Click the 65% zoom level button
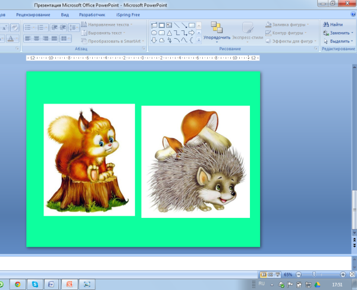The image size is (357, 290). [288, 275]
